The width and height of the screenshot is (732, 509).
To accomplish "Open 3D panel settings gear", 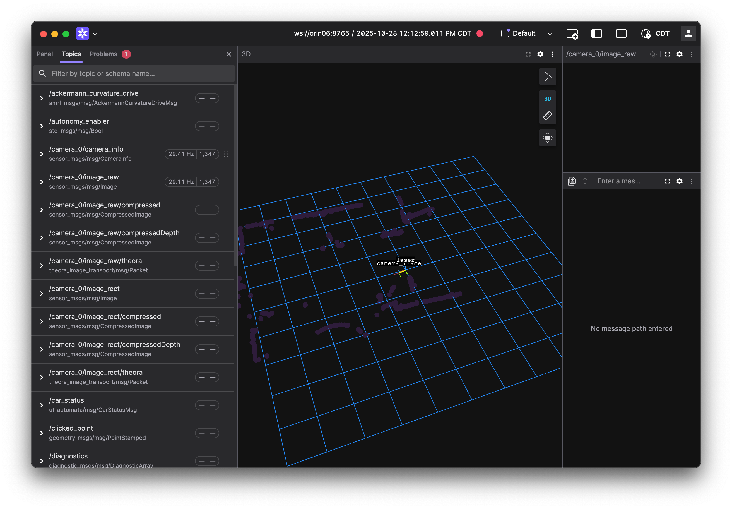I will point(540,54).
